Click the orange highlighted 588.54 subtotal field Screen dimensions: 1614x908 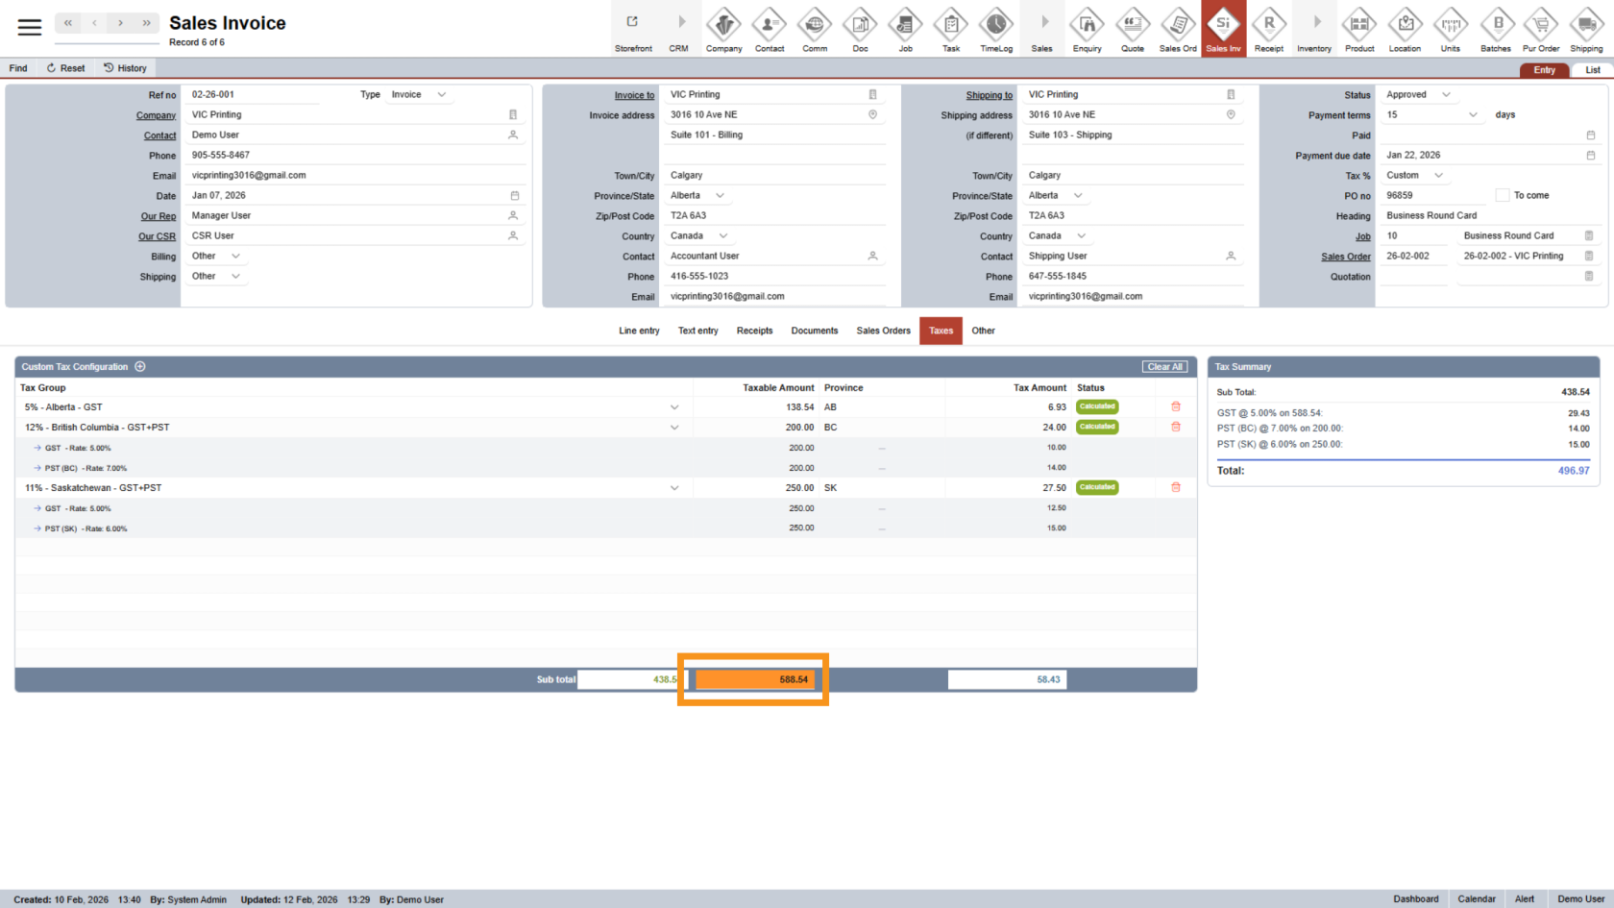coord(754,679)
